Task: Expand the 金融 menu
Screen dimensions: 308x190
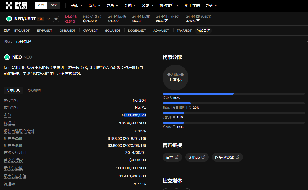Action: click(x=130, y=6)
